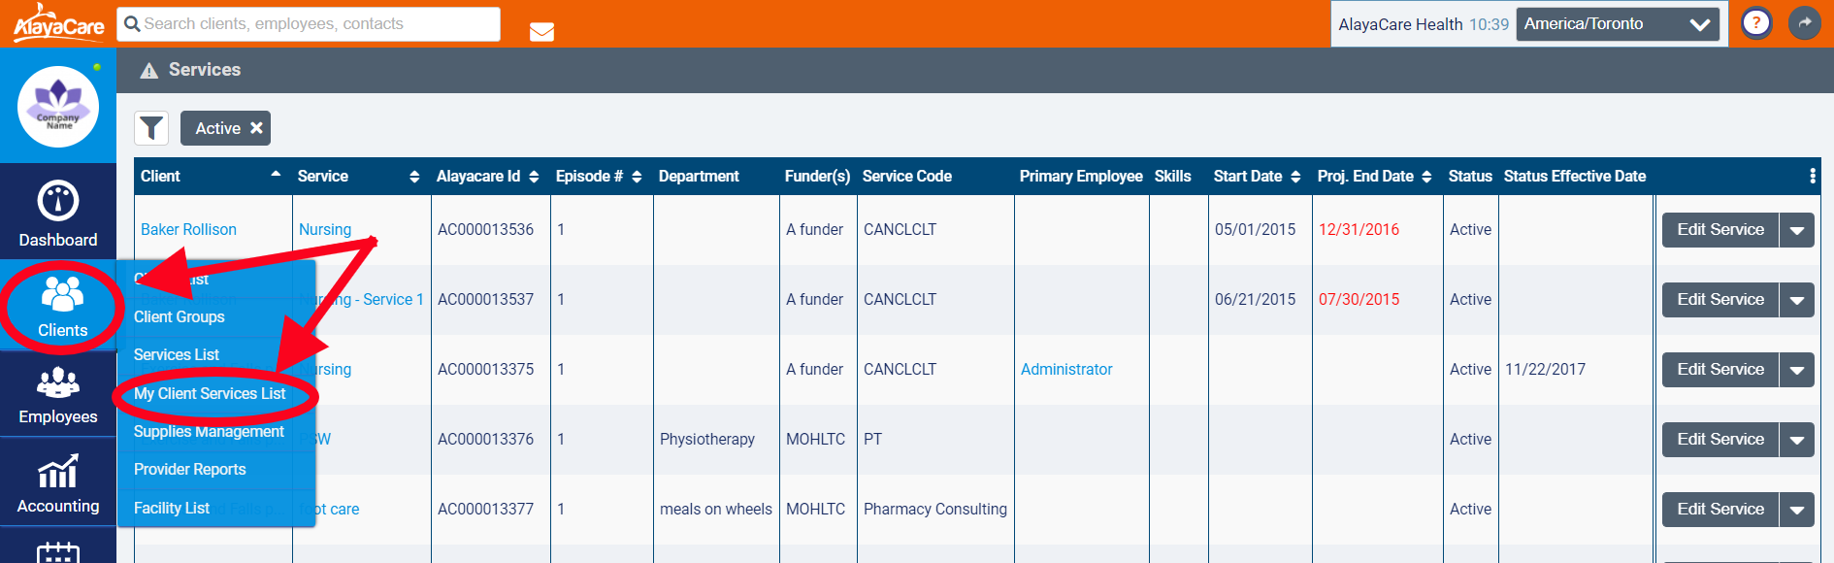Expand the Edit Service dropdown arrow for Baker Rollison
The width and height of the screenshot is (1834, 563).
pos(1796,230)
